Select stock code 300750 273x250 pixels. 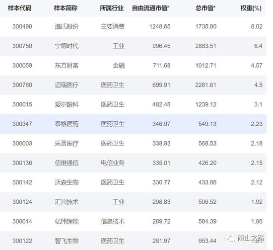[22, 46]
